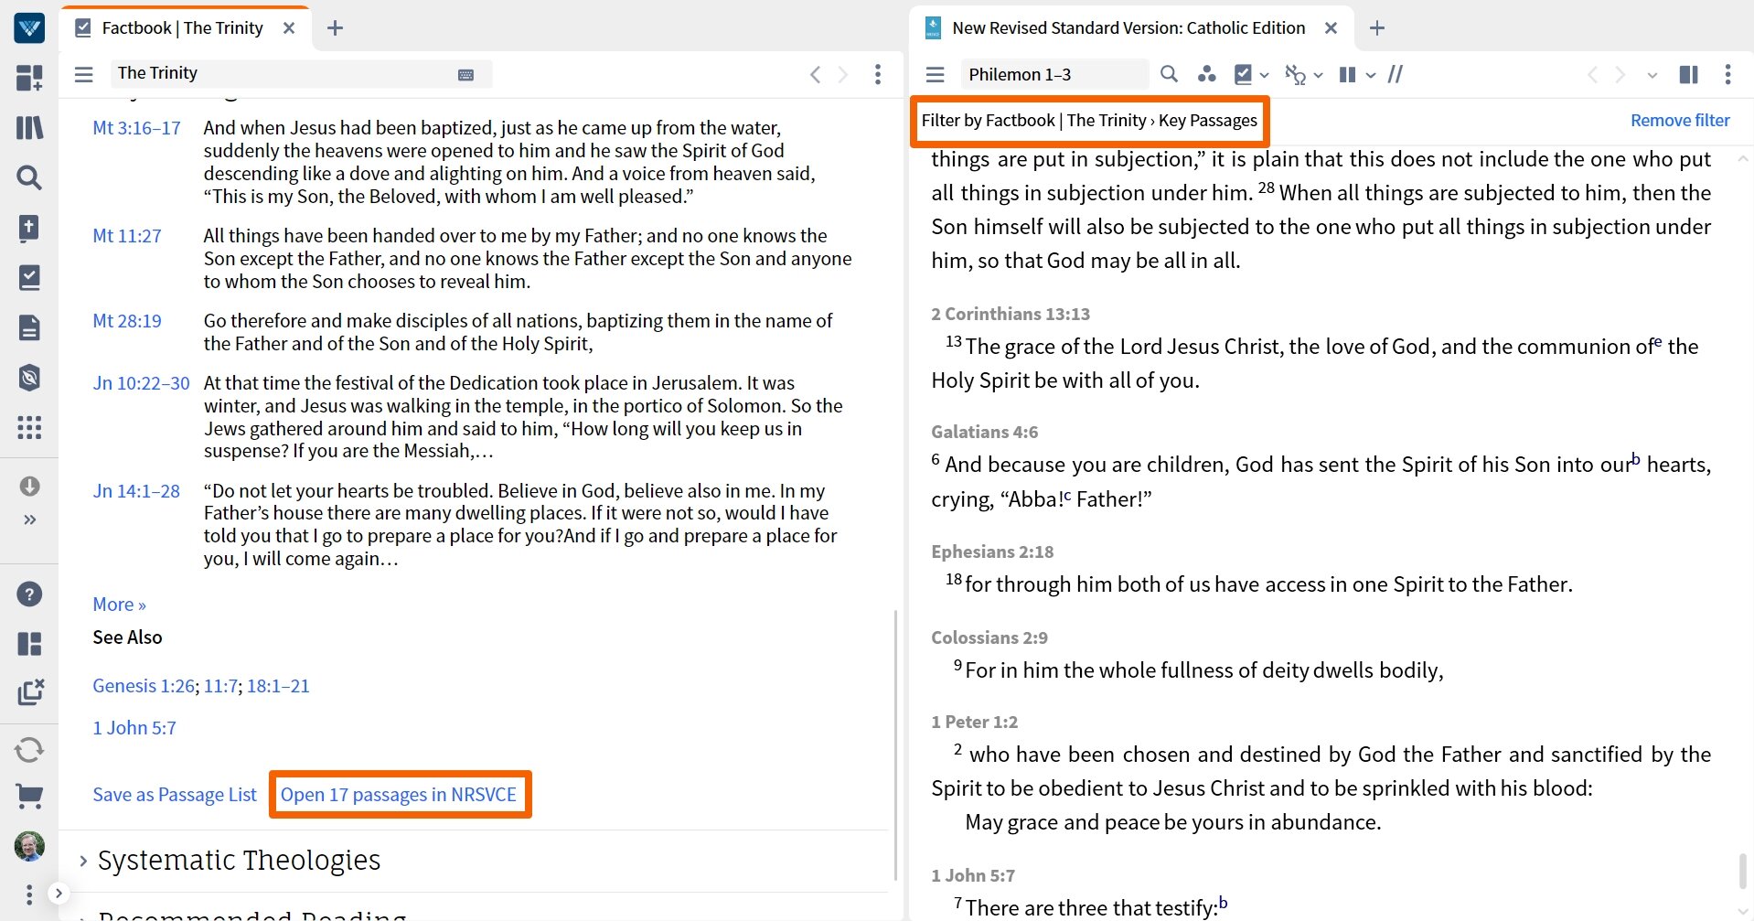The width and height of the screenshot is (1754, 921).
Task: Open the 1 John 5:7 See Also link
Action: tap(134, 728)
